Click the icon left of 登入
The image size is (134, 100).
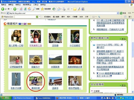pyautogui.click(x=125, y=17)
